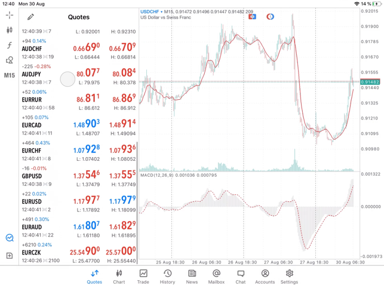Select the EURRUR symbol
384x288 pixels.
[32, 100]
